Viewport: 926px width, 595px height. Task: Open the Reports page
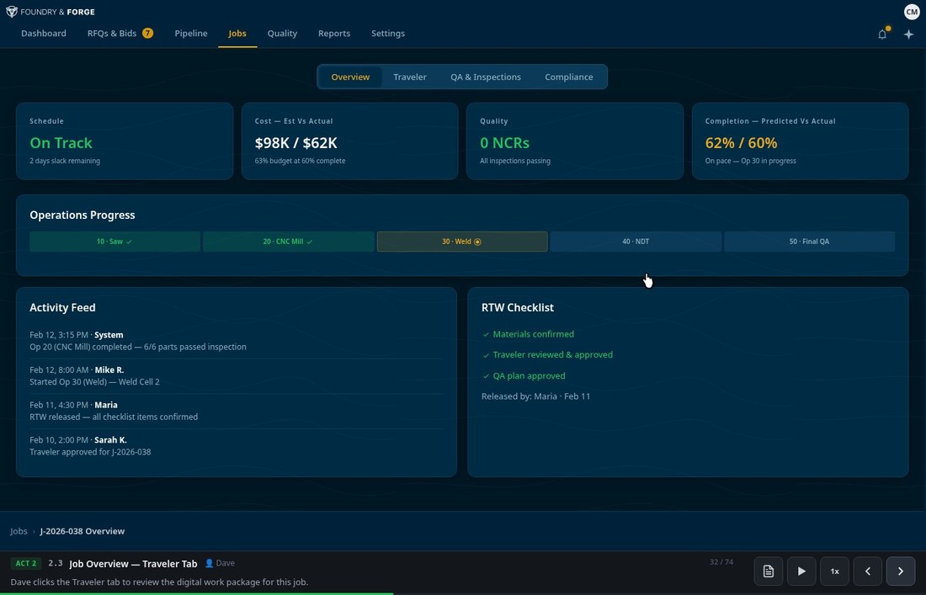334,33
